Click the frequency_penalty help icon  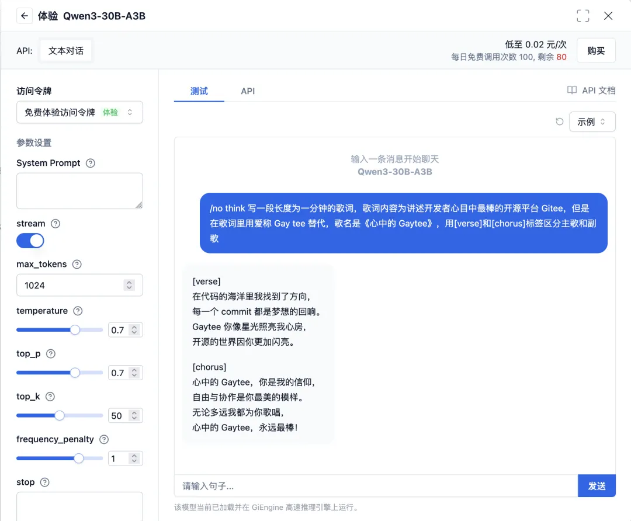[103, 439]
